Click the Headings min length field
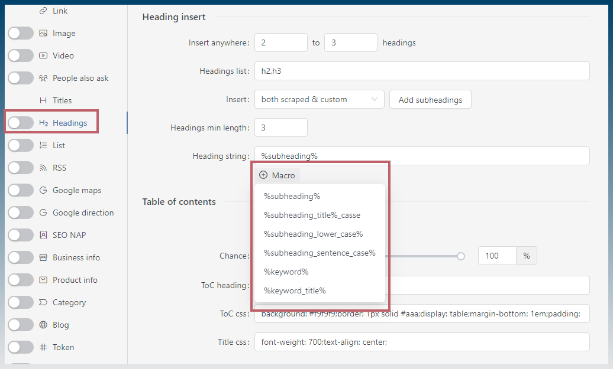This screenshot has height=369, width=613. tap(280, 128)
